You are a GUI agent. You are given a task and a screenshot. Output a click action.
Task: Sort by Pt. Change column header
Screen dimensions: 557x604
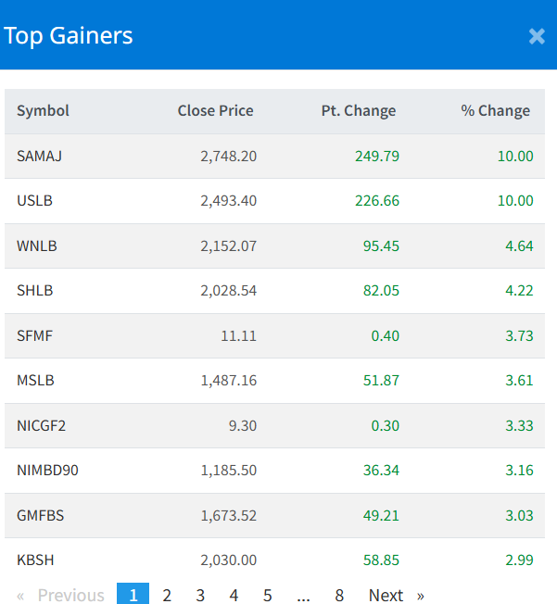(358, 111)
